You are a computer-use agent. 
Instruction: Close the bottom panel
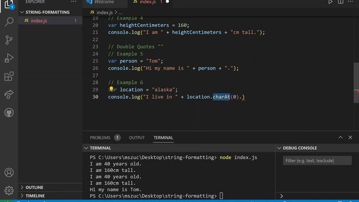coord(350,137)
